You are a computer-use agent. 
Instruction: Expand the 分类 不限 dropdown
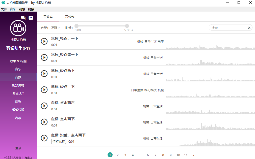click(56, 28)
